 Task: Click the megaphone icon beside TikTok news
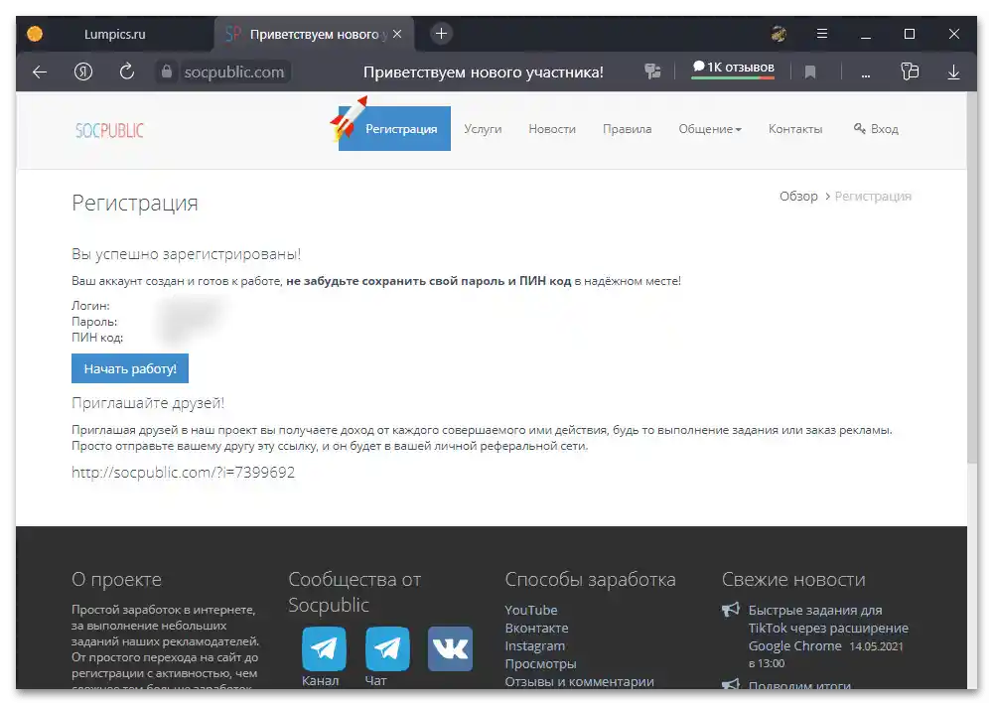(730, 610)
